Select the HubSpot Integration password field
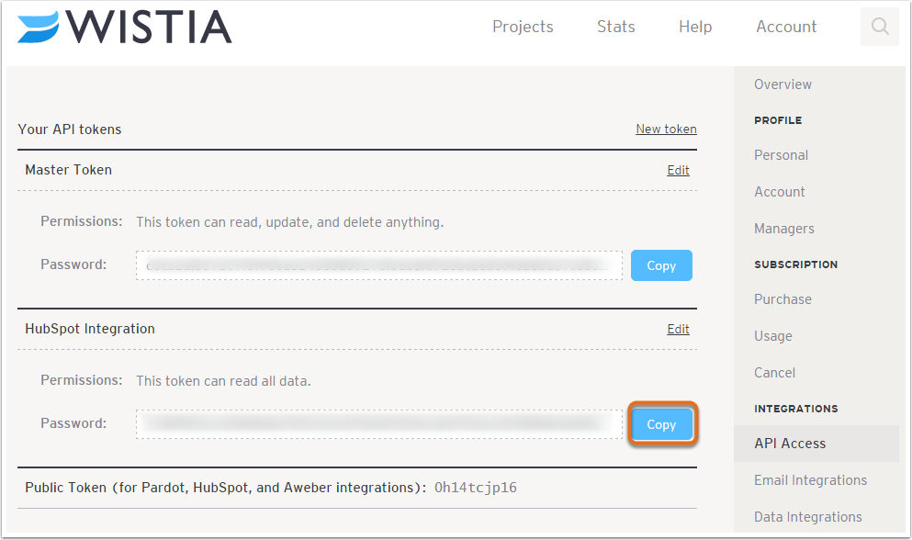The width and height of the screenshot is (912, 540). coord(379,424)
